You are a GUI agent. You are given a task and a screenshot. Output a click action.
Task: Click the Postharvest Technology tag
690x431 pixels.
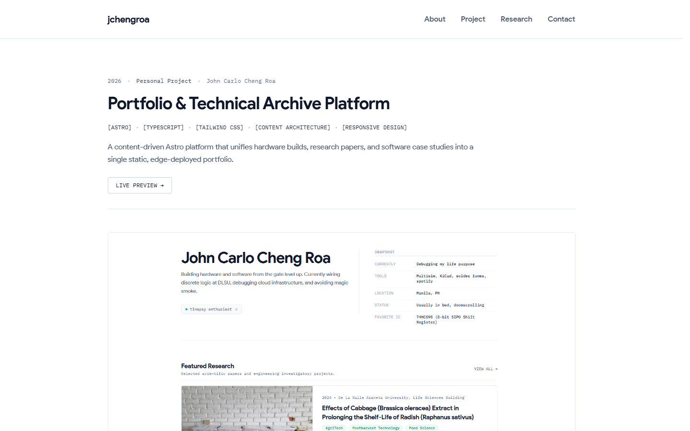pyautogui.click(x=376, y=428)
